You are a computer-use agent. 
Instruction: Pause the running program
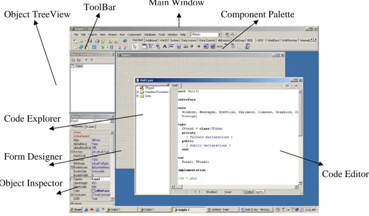[112, 47]
